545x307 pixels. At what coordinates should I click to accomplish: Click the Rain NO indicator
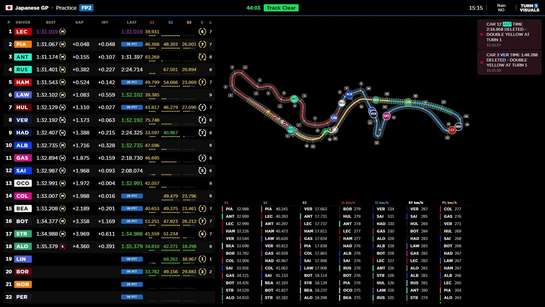pos(501,8)
